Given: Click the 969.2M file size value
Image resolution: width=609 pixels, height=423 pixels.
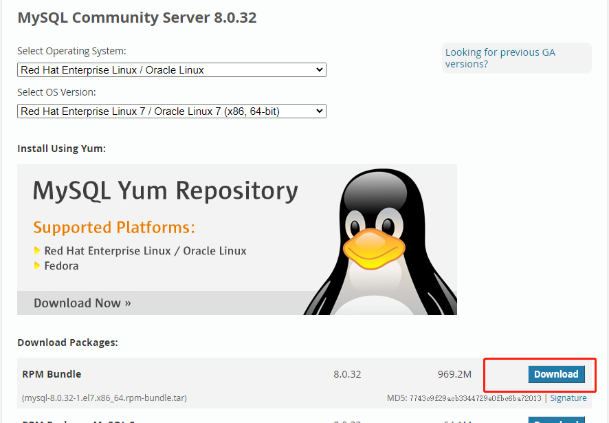Looking at the screenshot, I should click(454, 374).
